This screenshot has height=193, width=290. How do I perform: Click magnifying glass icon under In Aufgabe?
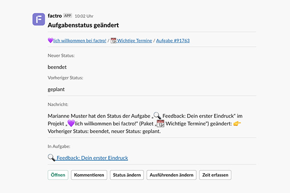pyautogui.click(x=51, y=158)
